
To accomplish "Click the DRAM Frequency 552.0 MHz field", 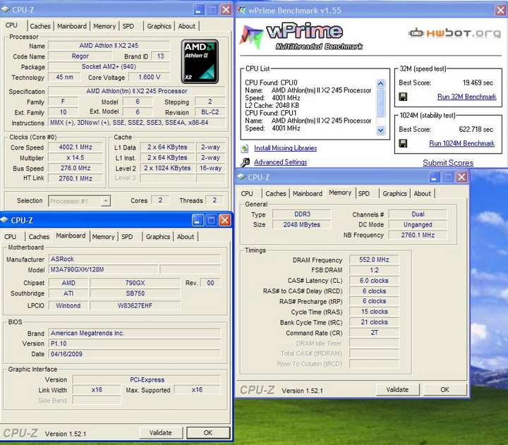I will (x=374, y=260).
